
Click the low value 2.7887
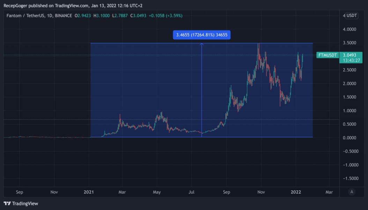click(x=121, y=16)
